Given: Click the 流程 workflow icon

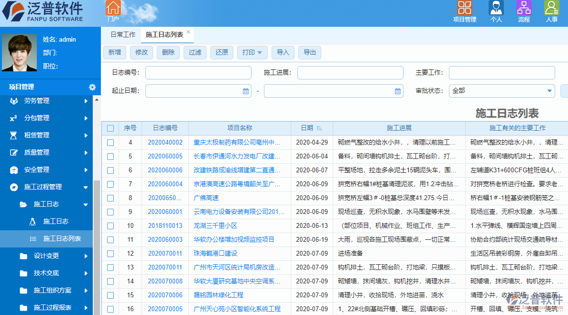Looking at the screenshot, I should (524, 8).
